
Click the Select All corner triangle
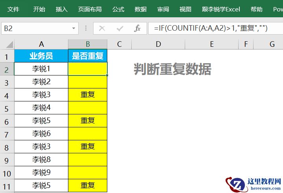[10, 44]
